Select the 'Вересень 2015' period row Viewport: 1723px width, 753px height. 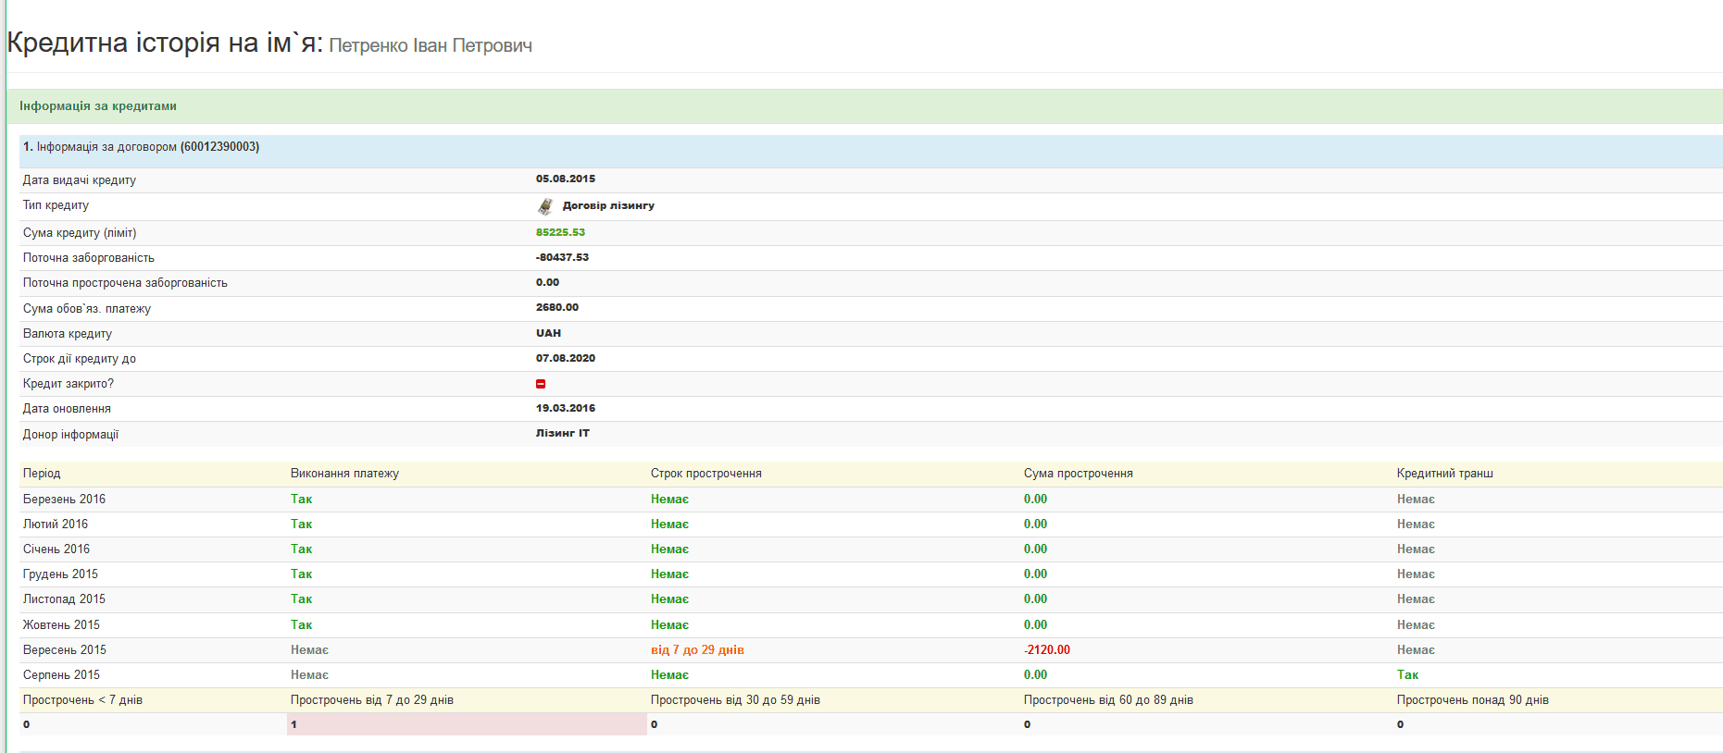click(x=65, y=650)
